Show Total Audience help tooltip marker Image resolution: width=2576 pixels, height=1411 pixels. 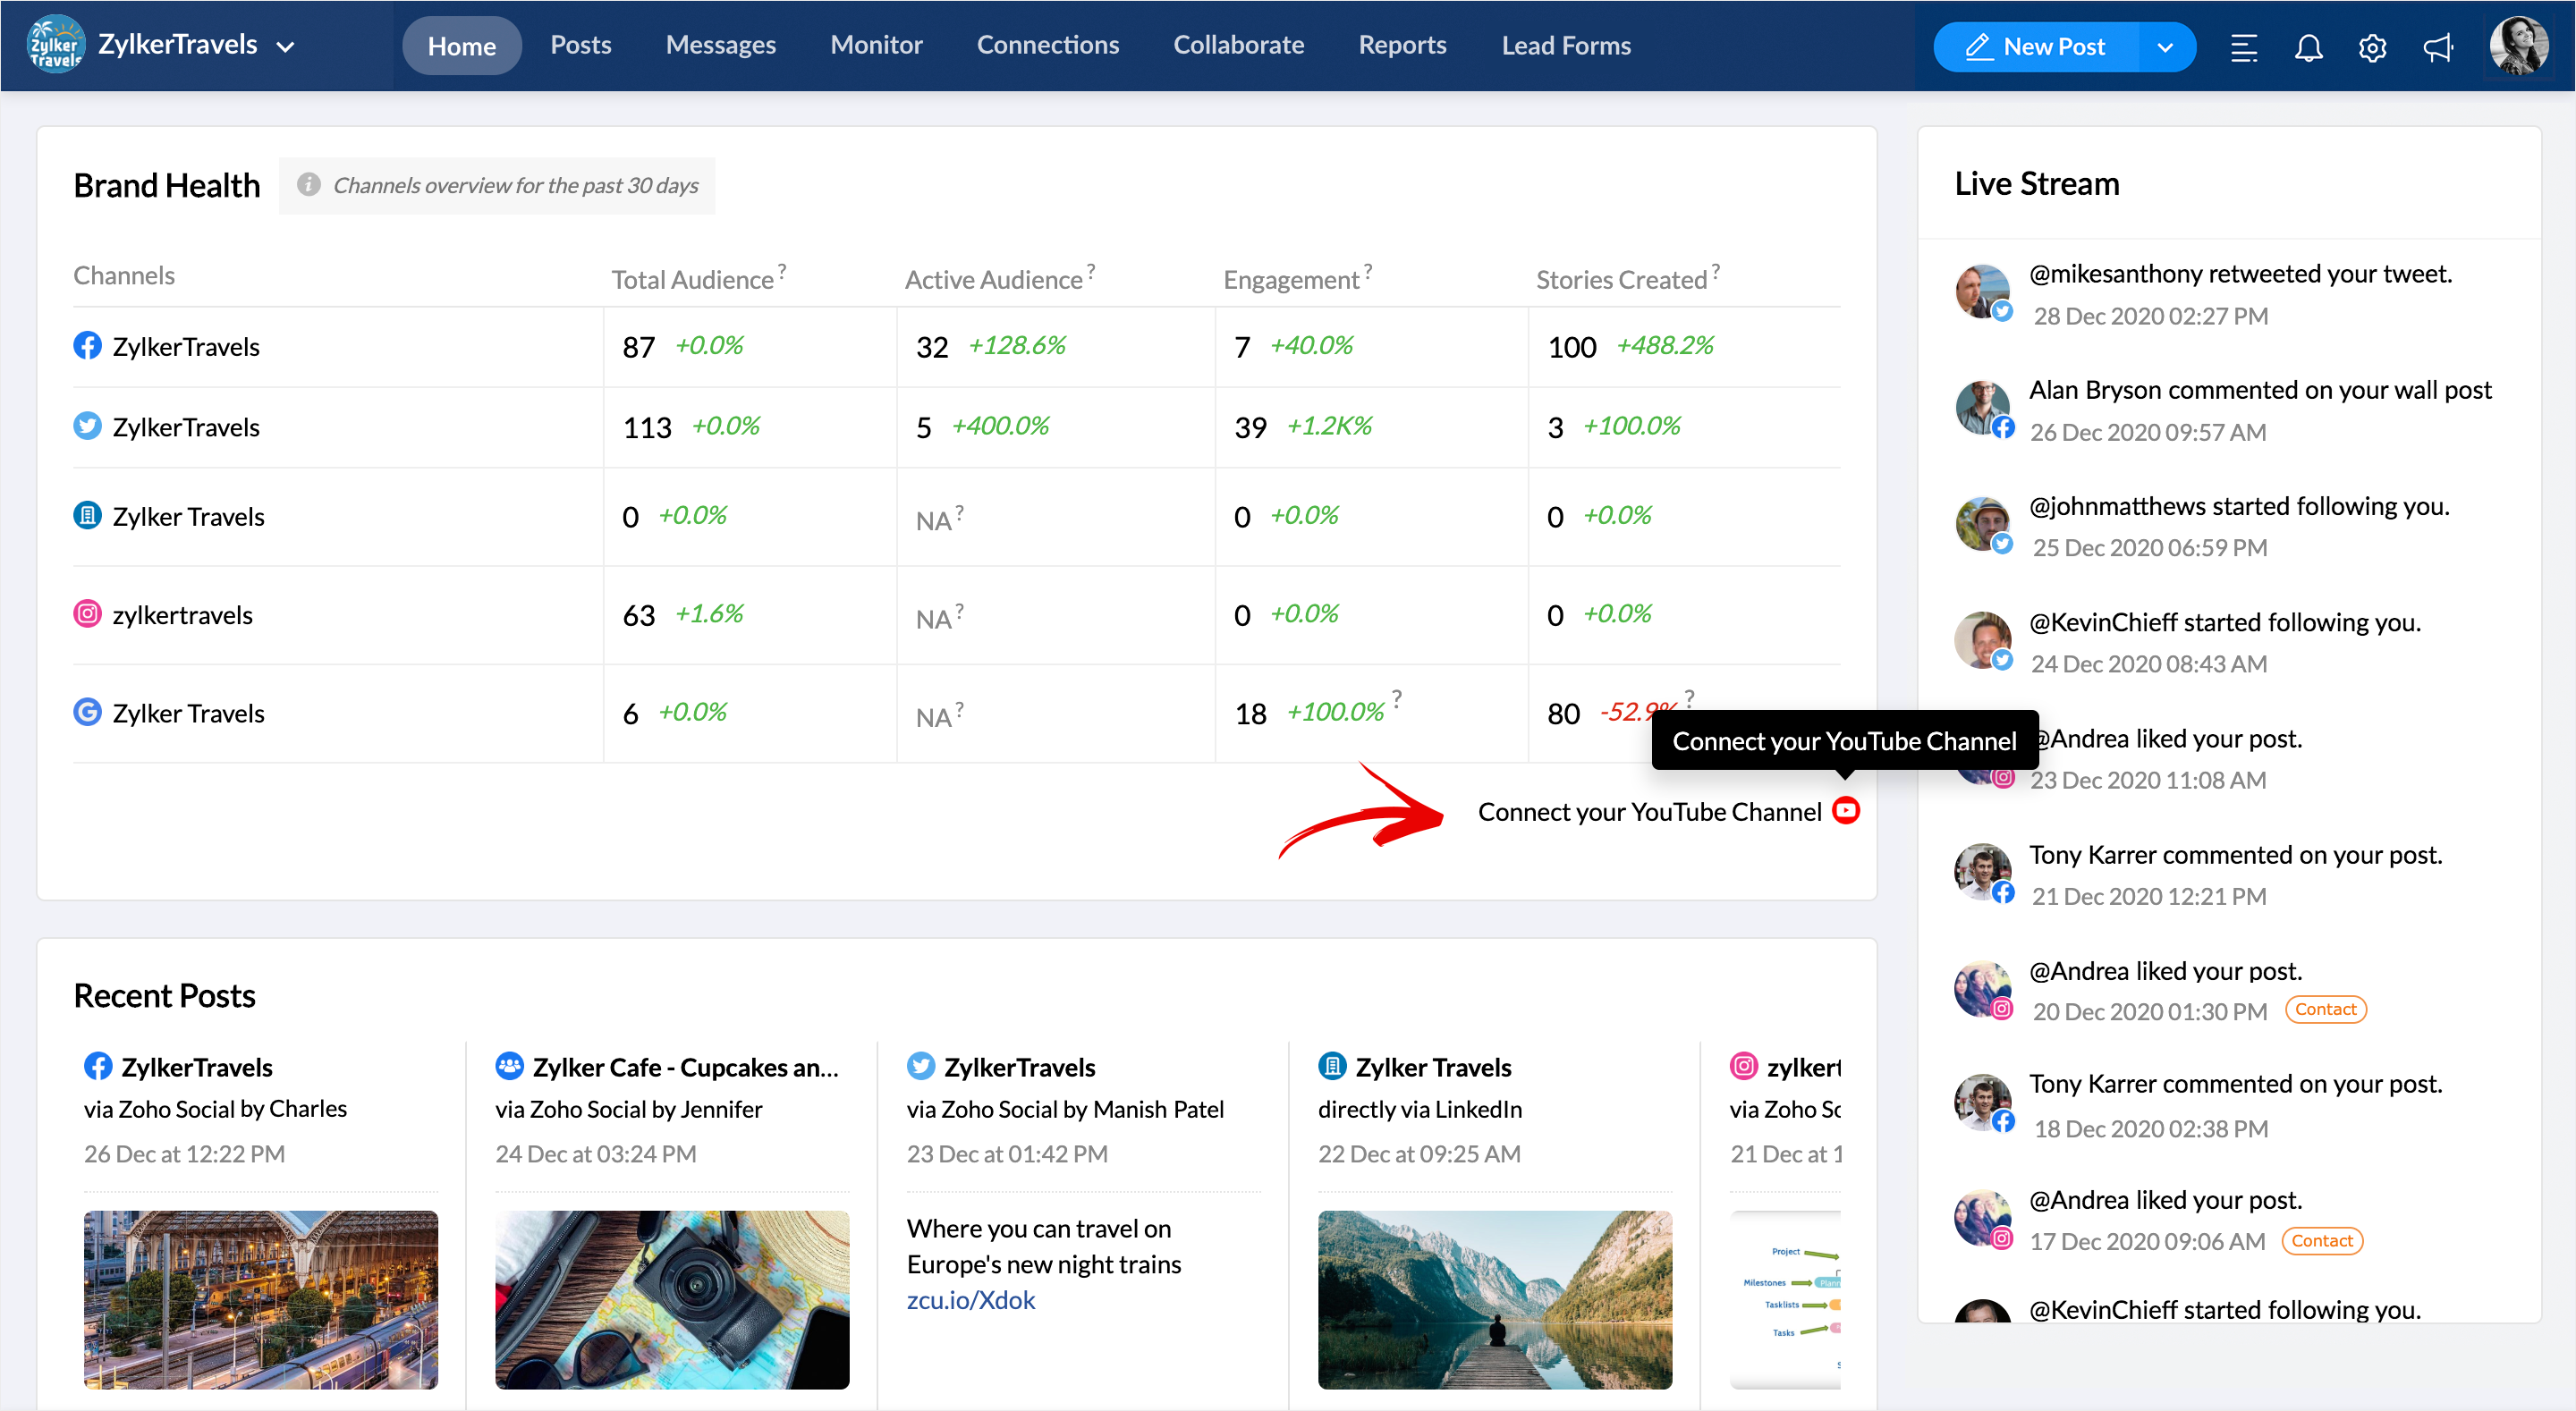click(782, 269)
